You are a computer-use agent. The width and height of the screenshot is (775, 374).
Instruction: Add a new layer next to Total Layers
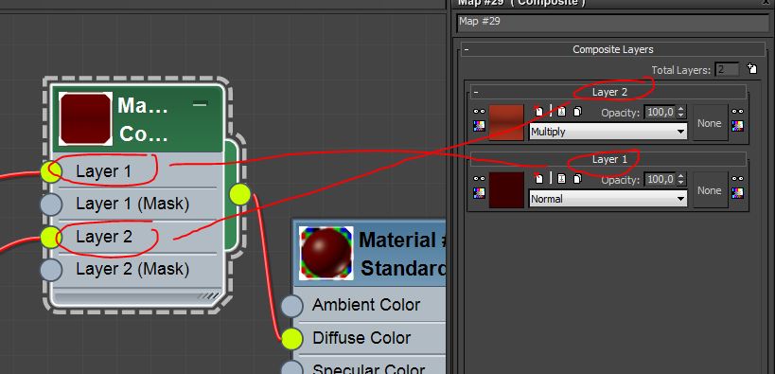click(x=751, y=69)
